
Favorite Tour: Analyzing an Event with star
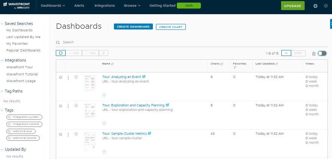coord(76,77)
